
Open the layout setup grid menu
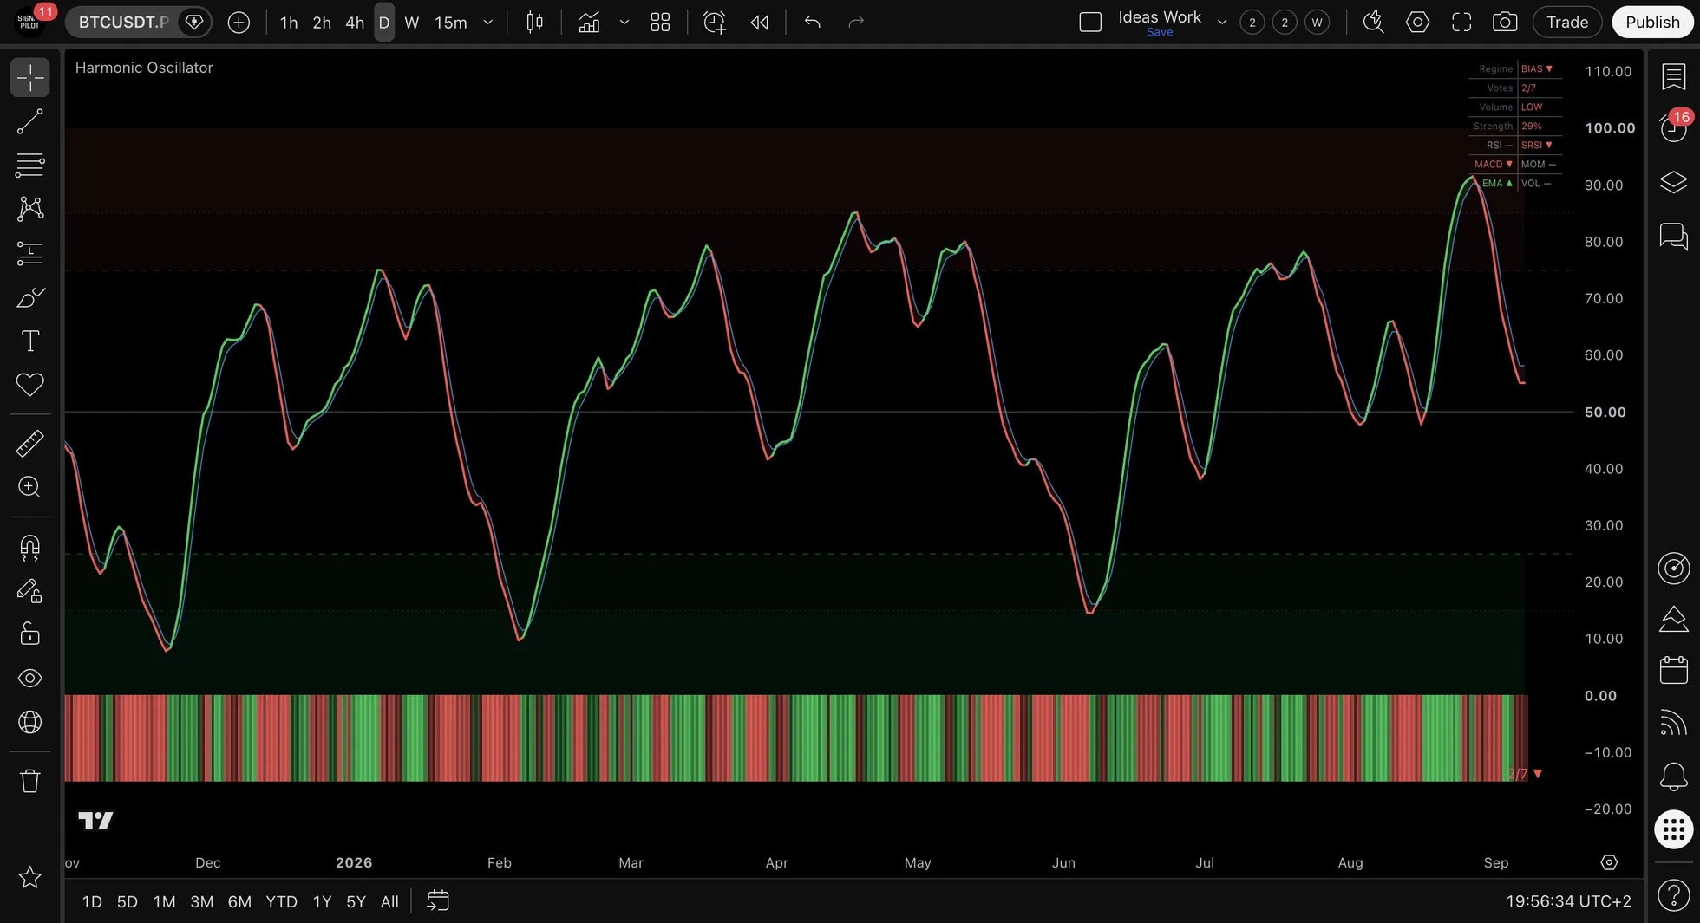pyautogui.click(x=660, y=23)
